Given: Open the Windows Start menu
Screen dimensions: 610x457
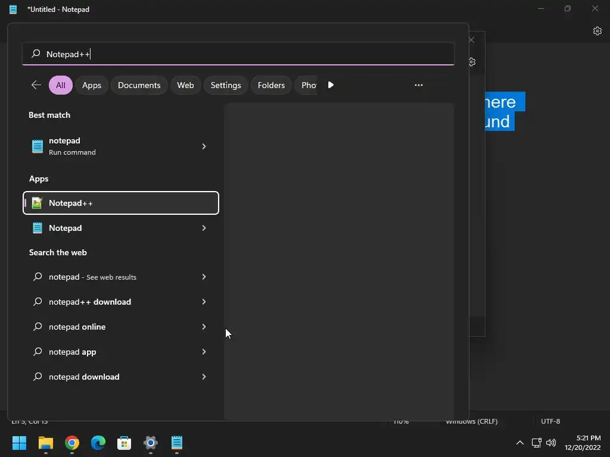Looking at the screenshot, I should [19, 443].
